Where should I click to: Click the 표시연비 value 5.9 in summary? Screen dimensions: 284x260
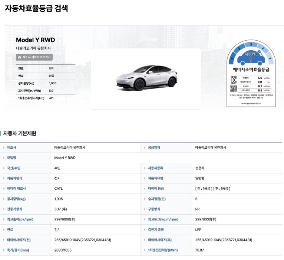coord(51,91)
